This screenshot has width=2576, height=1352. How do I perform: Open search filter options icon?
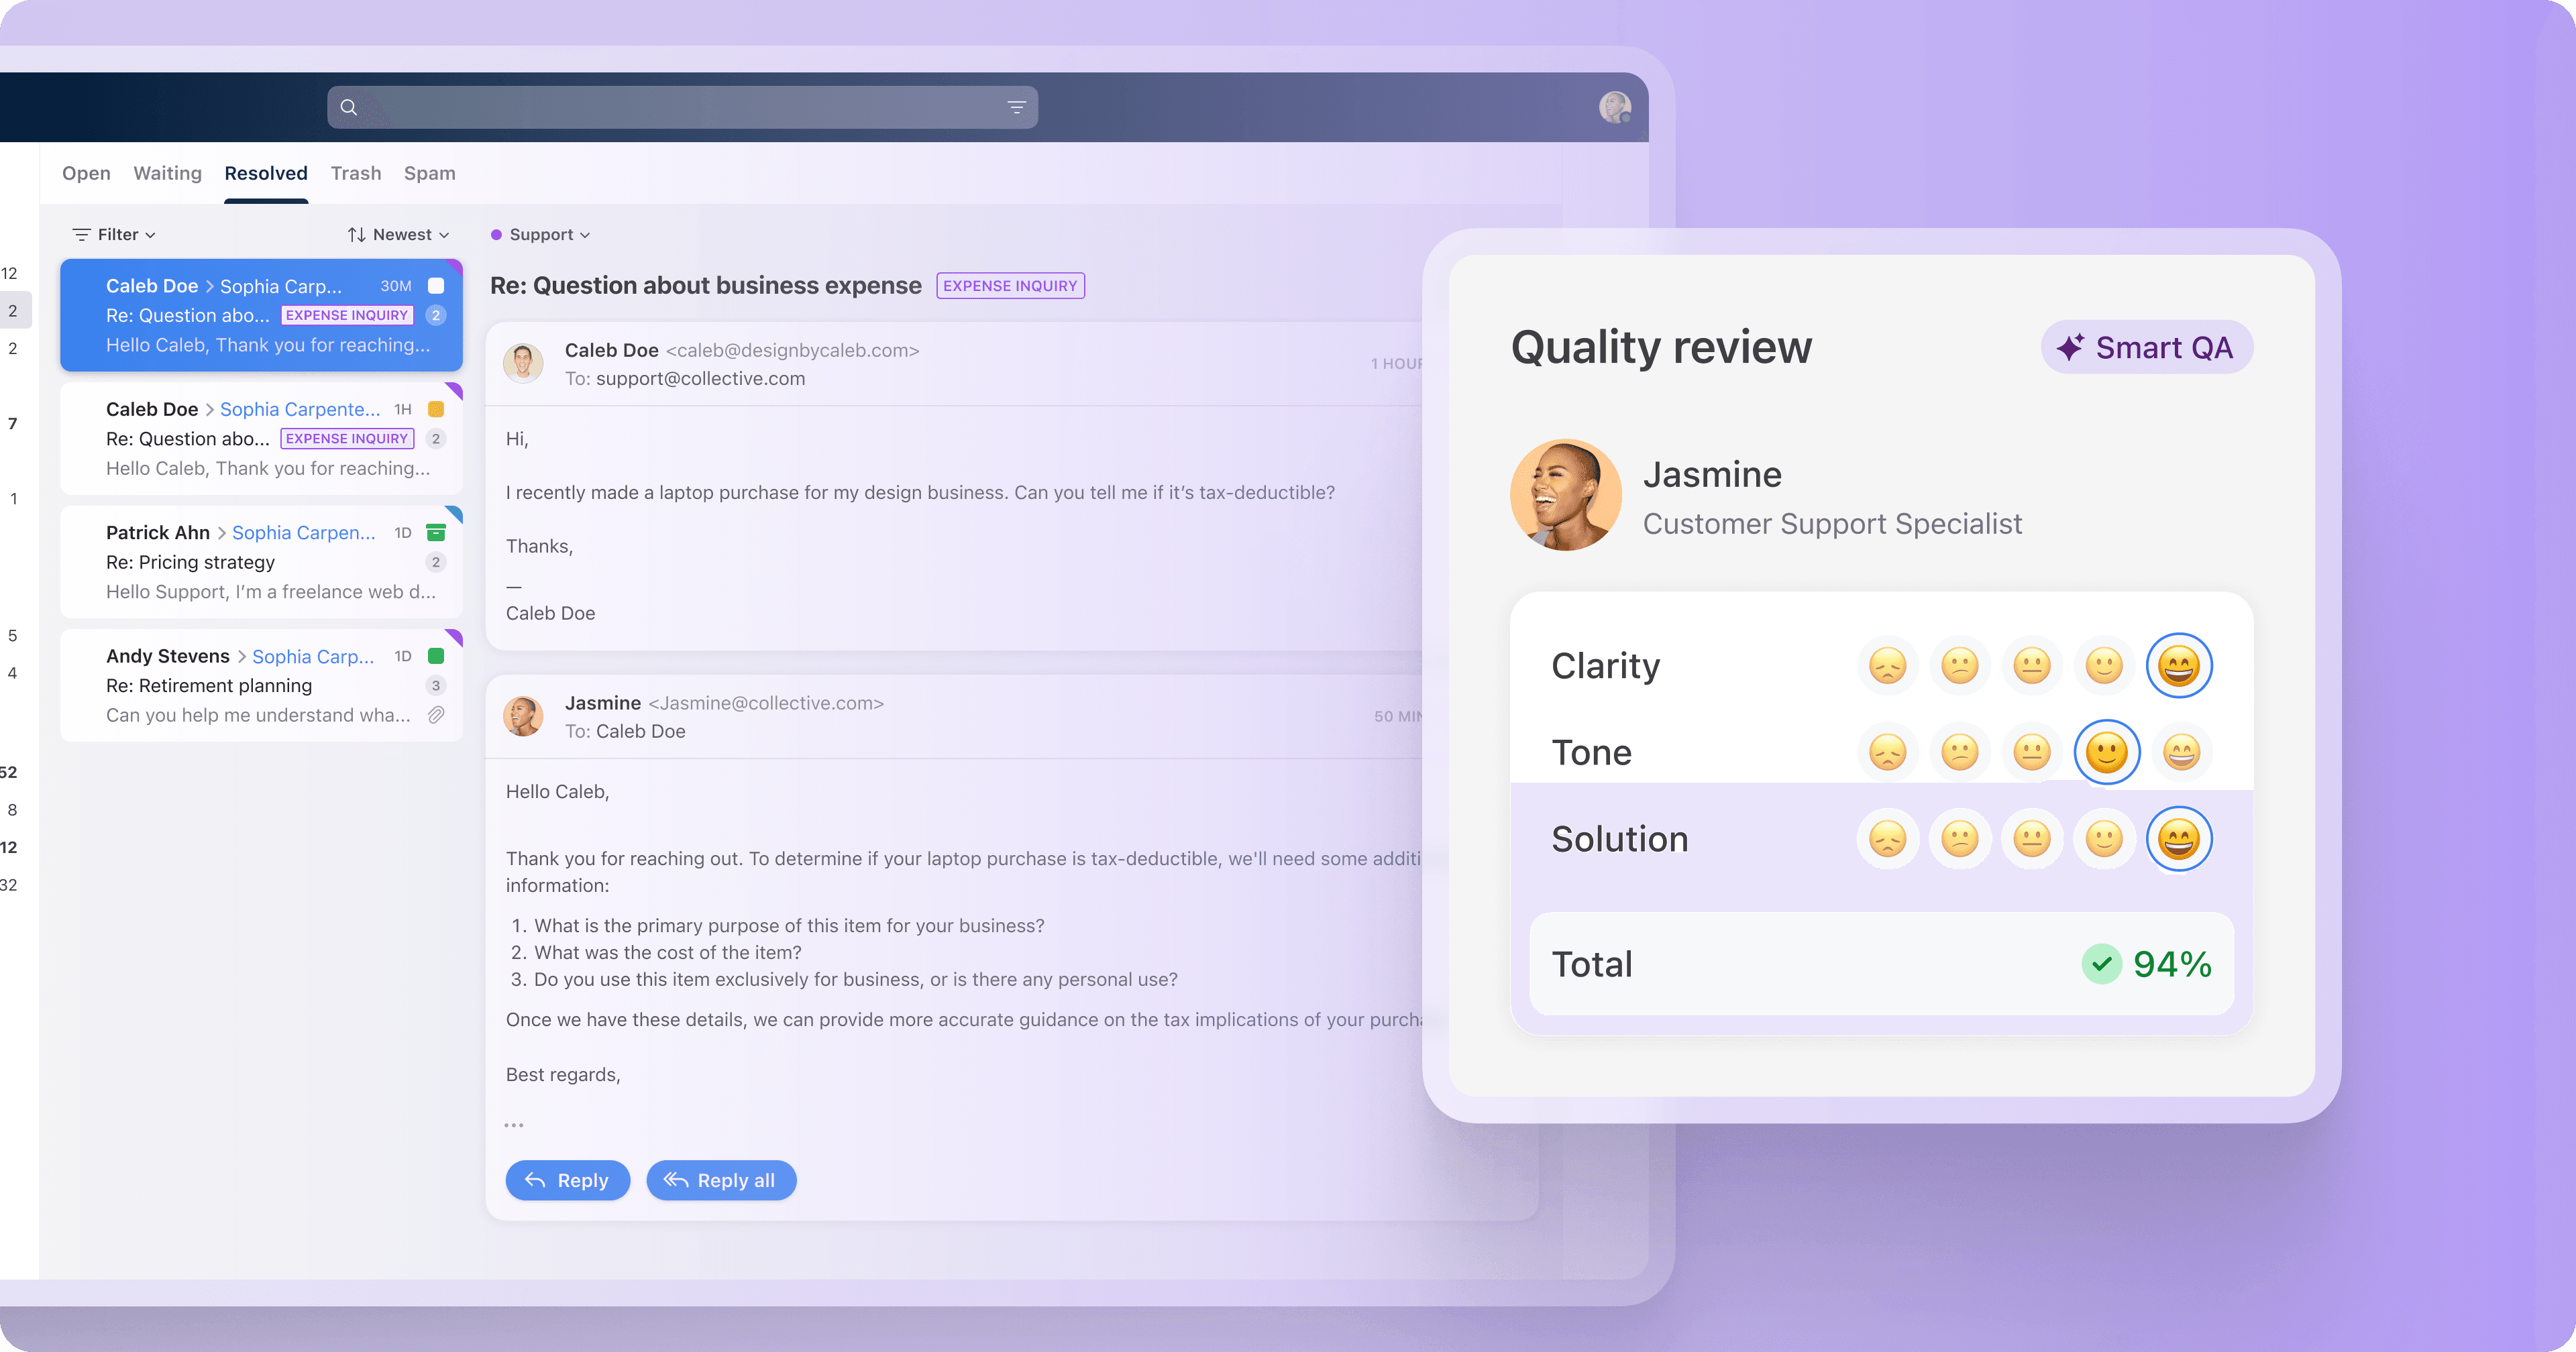pyautogui.click(x=1016, y=107)
